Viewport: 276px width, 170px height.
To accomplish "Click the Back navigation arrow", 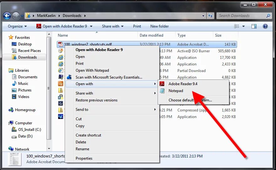I will pyautogui.click(x=7, y=16).
